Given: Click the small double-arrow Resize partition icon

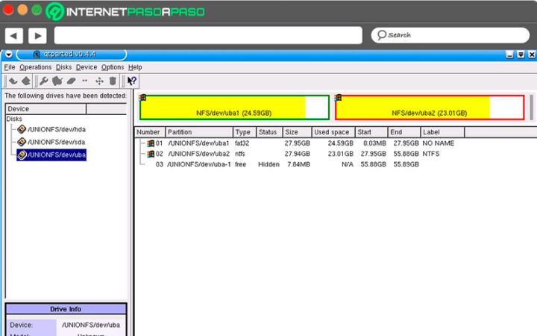Looking at the screenshot, I should pyautogui.click(x=85, y=81).
